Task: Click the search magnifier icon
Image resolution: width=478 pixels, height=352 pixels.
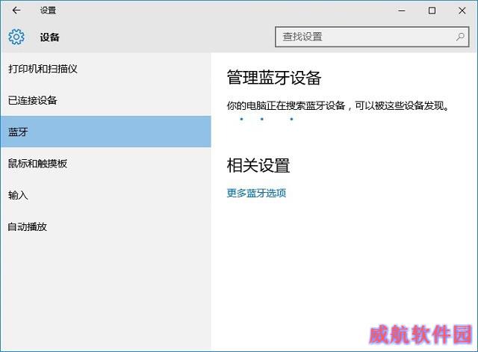Action: point(460,37)
